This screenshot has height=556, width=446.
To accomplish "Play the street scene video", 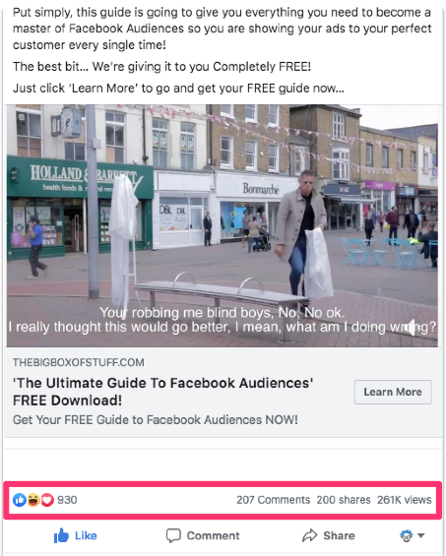I will pyautogui.click(x=223, y=225).
